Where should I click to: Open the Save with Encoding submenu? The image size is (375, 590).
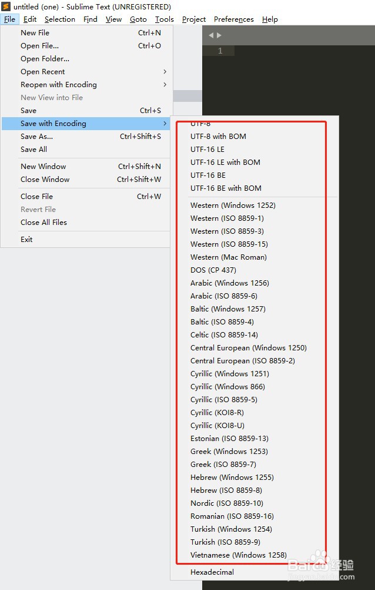coord(86,124)
